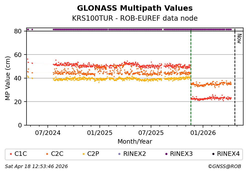248x174 pixels.
Task: Click the C2C orange legend marker
Action: 47,154
